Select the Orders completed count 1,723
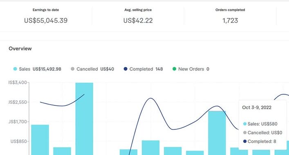 point(230,20)
